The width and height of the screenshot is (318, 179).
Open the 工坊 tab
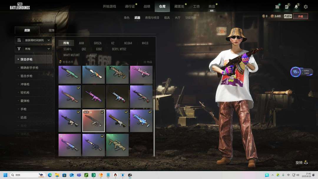click(x=196, y=6)
